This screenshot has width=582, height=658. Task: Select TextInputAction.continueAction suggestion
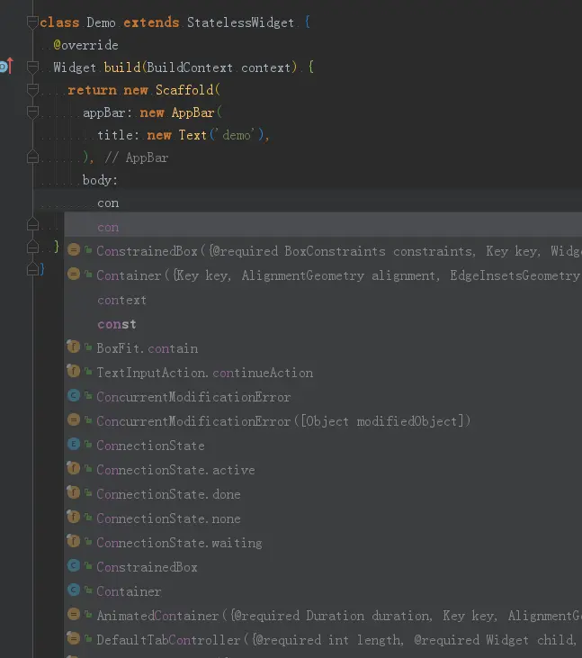pos(323,373)
